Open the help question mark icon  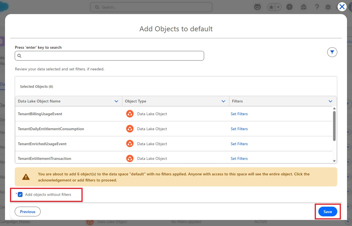coord(317,7)
